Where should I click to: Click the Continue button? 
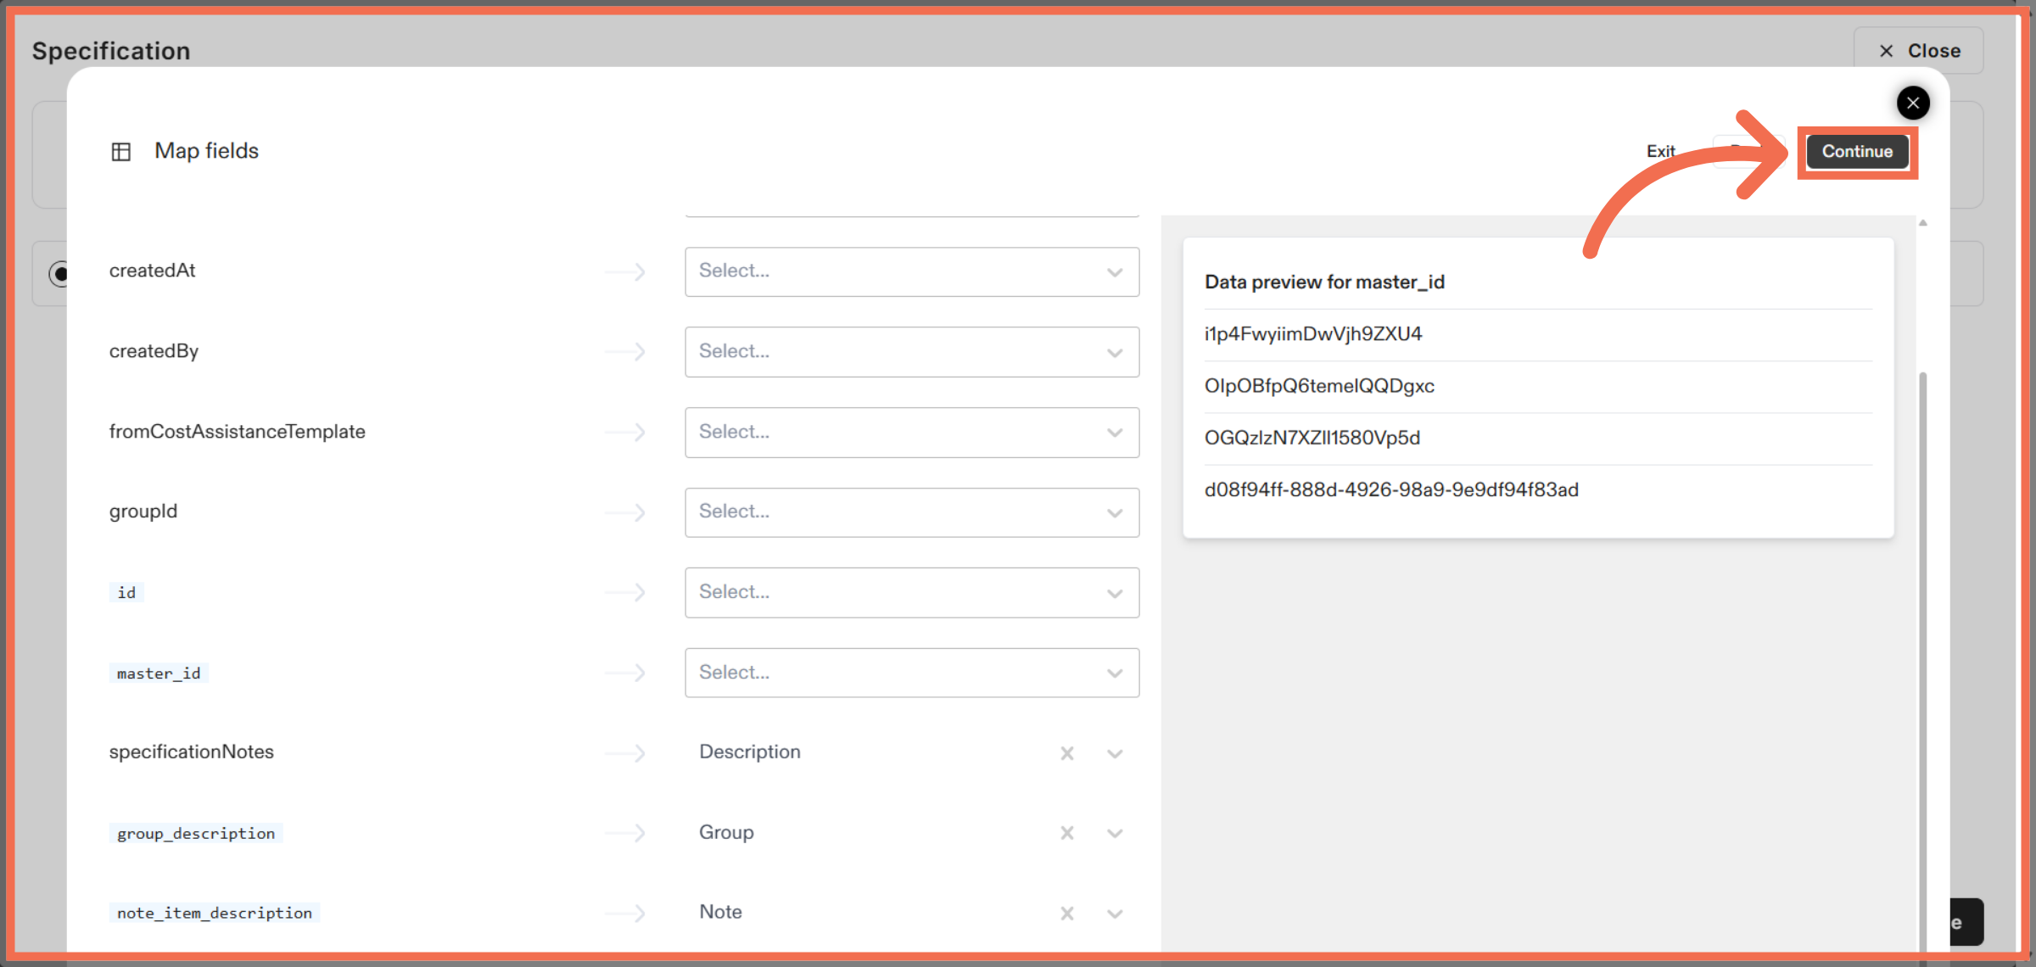(x=1857, y=152)
